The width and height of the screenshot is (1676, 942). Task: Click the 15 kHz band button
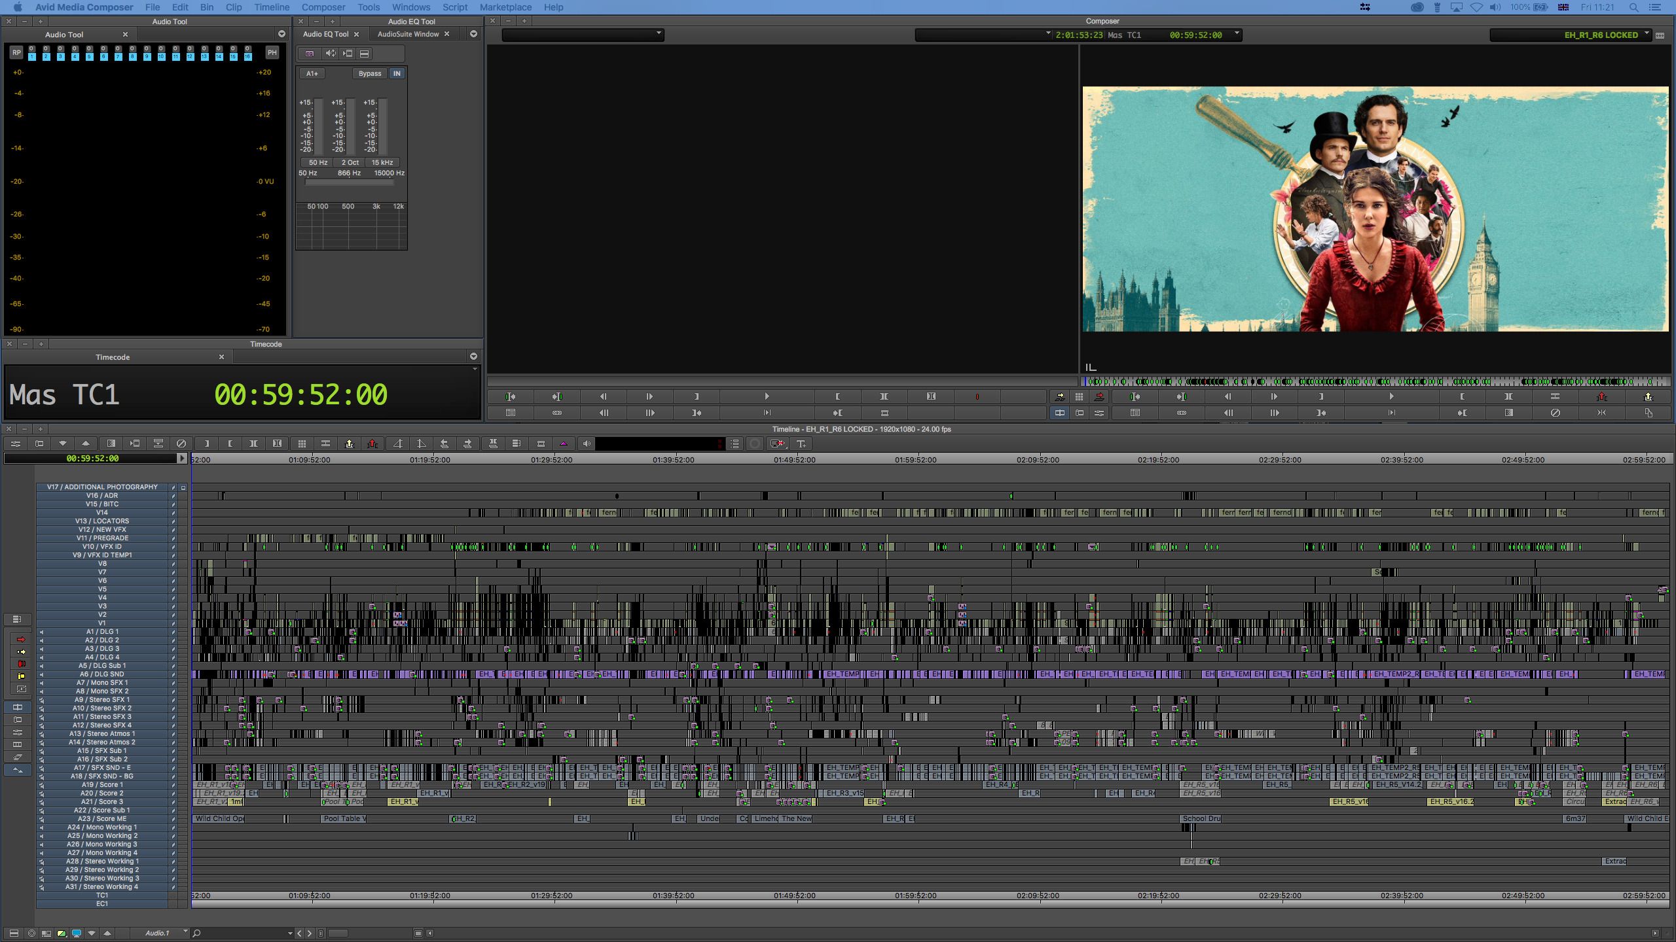click(382, 162)
